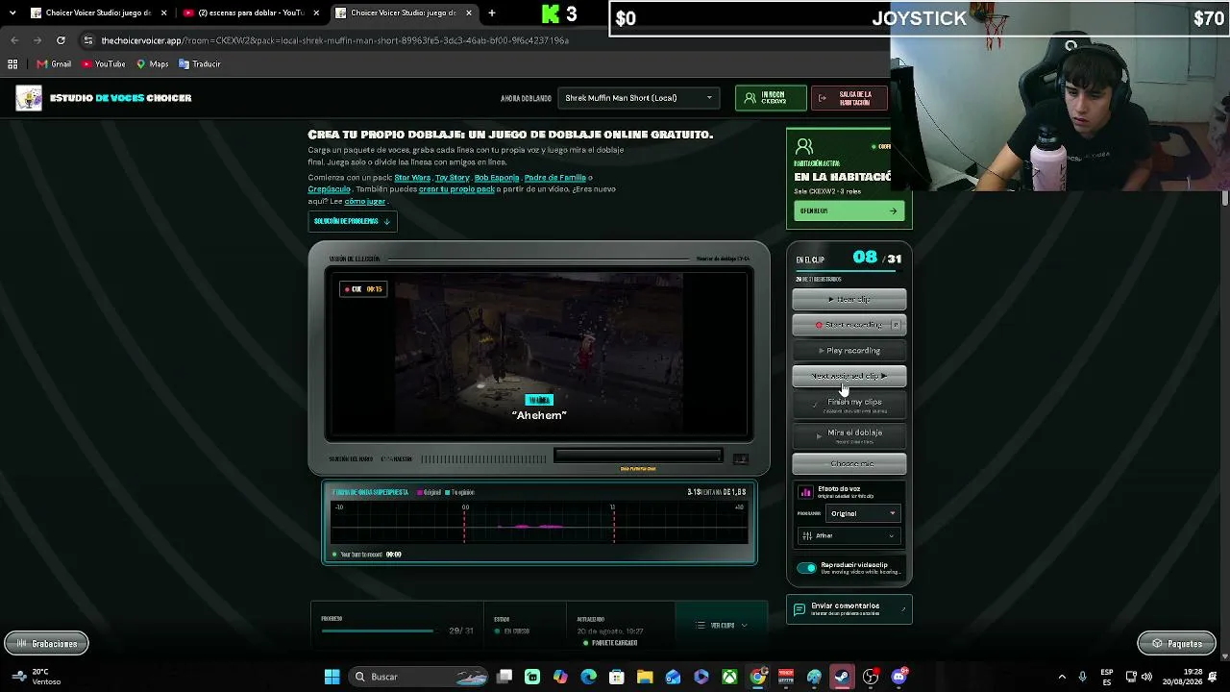Click the Enviar comentarios button
Screen dimensions: 1230x692
pyautogui.click(x=849, y=609)
